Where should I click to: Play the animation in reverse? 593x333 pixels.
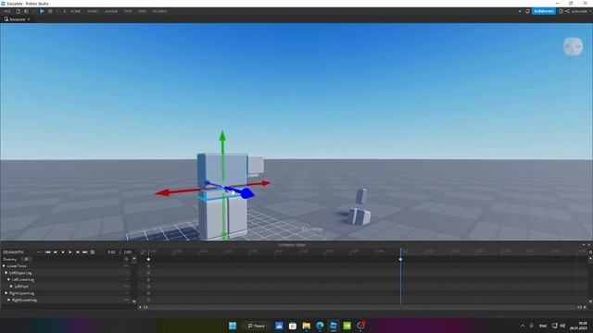click(x=63, y=253)
